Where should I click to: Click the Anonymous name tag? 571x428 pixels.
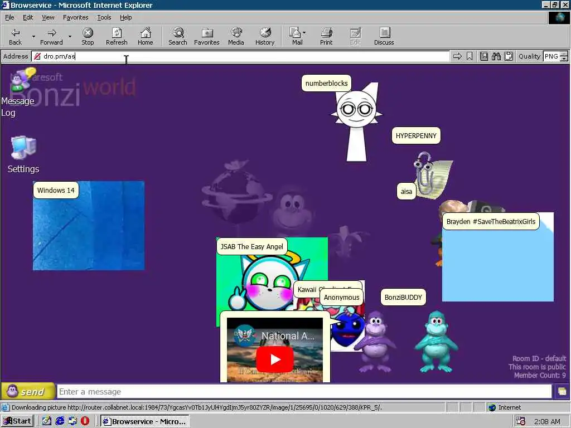341,298
